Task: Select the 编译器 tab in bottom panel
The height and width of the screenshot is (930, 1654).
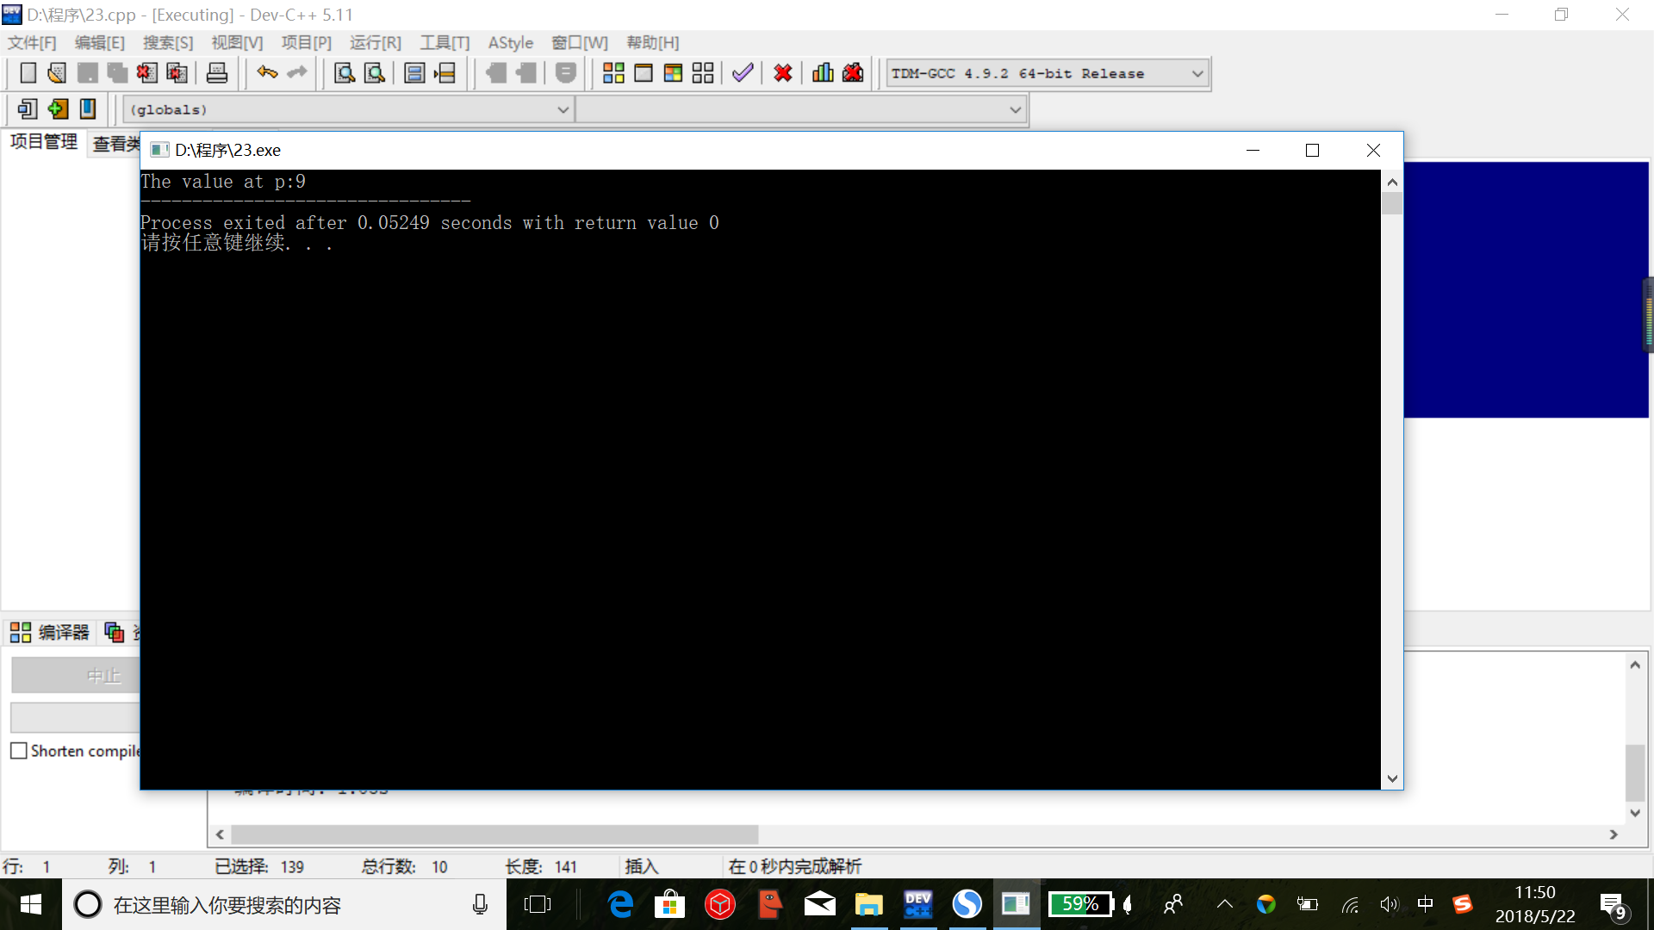Action: point(50,633)
